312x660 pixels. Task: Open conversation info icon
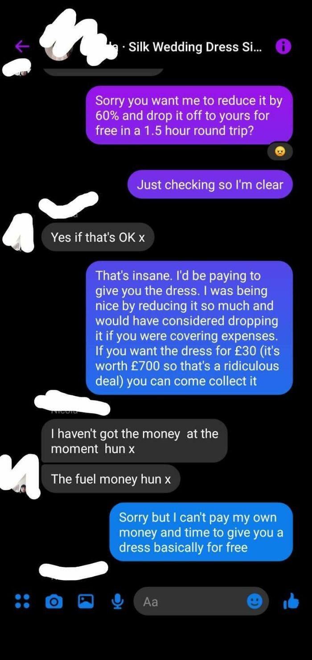pos(283,46)
